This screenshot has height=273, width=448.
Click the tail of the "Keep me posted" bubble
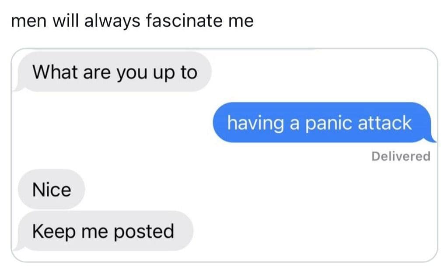pyautogui.click(x=17, y=247)
